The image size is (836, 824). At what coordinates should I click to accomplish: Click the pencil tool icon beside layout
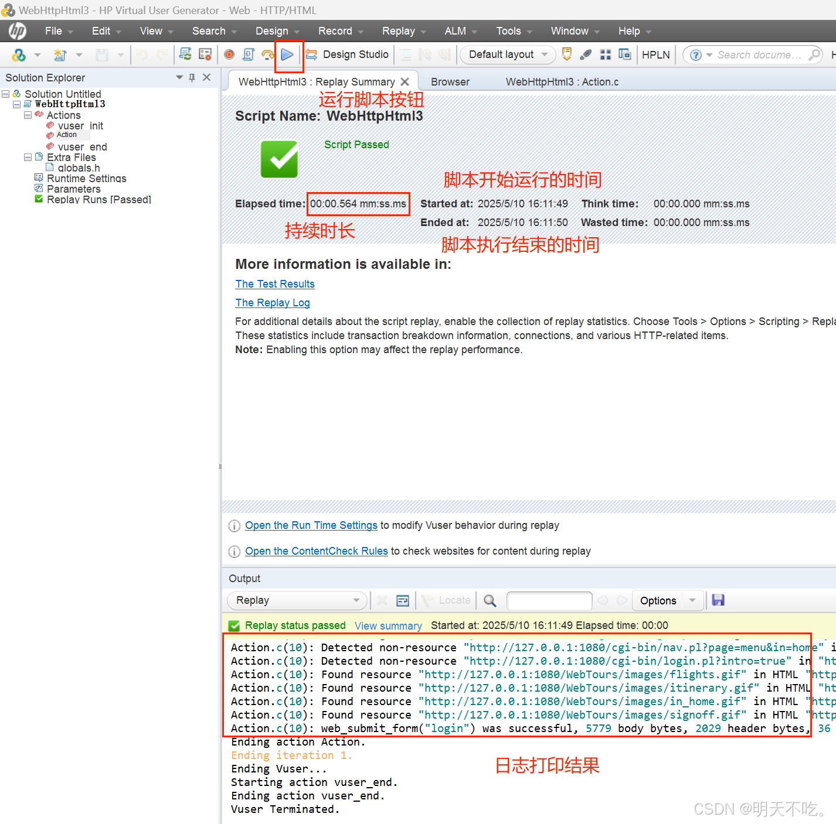pos(586,54)
